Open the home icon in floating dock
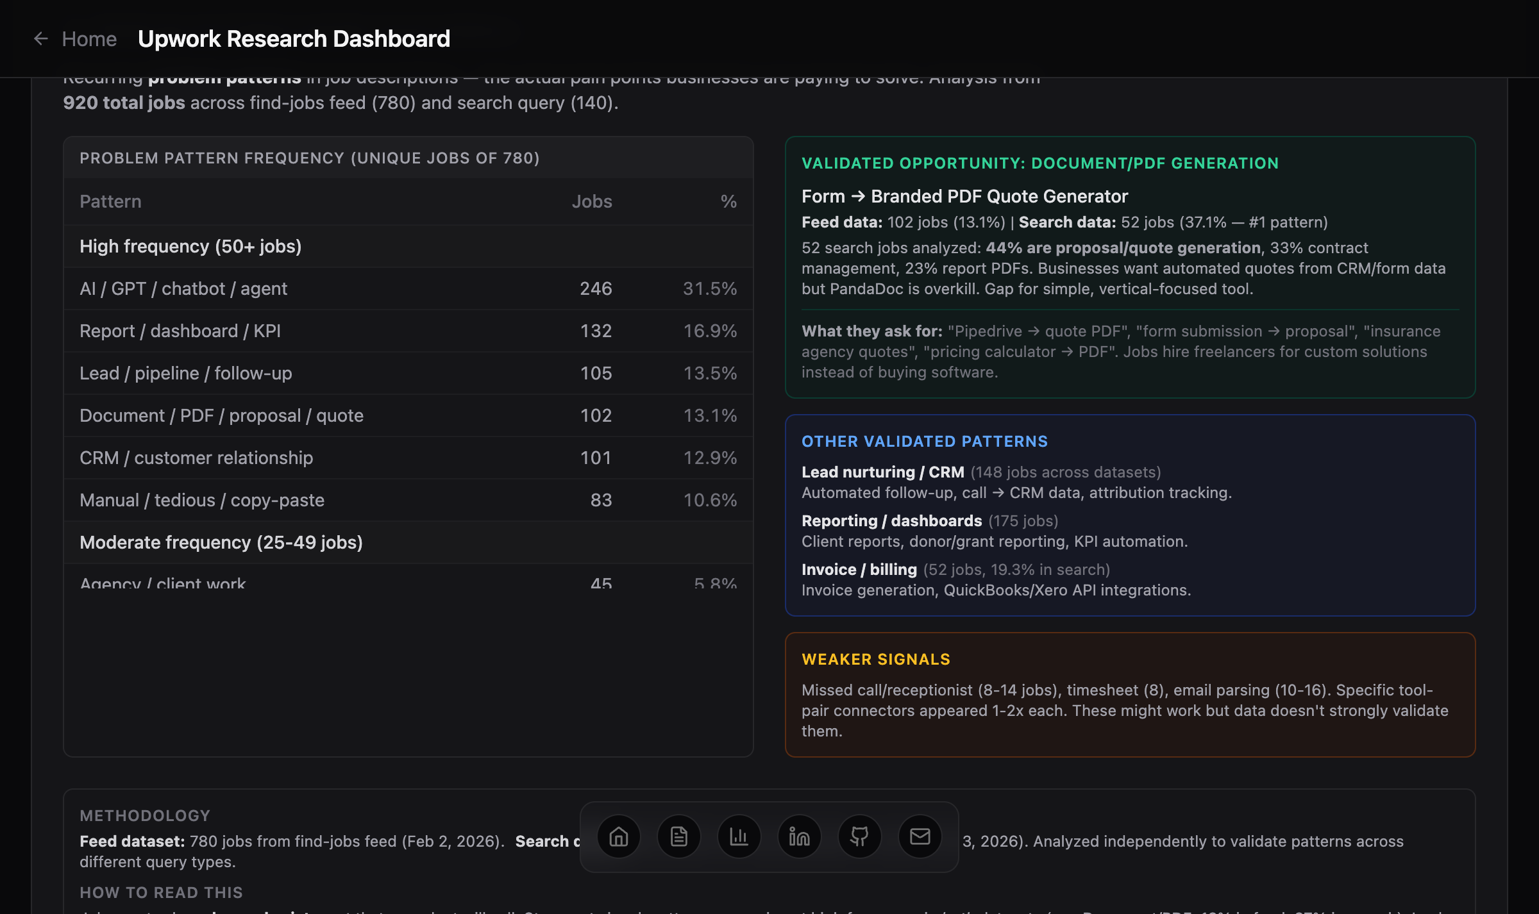 618,836
